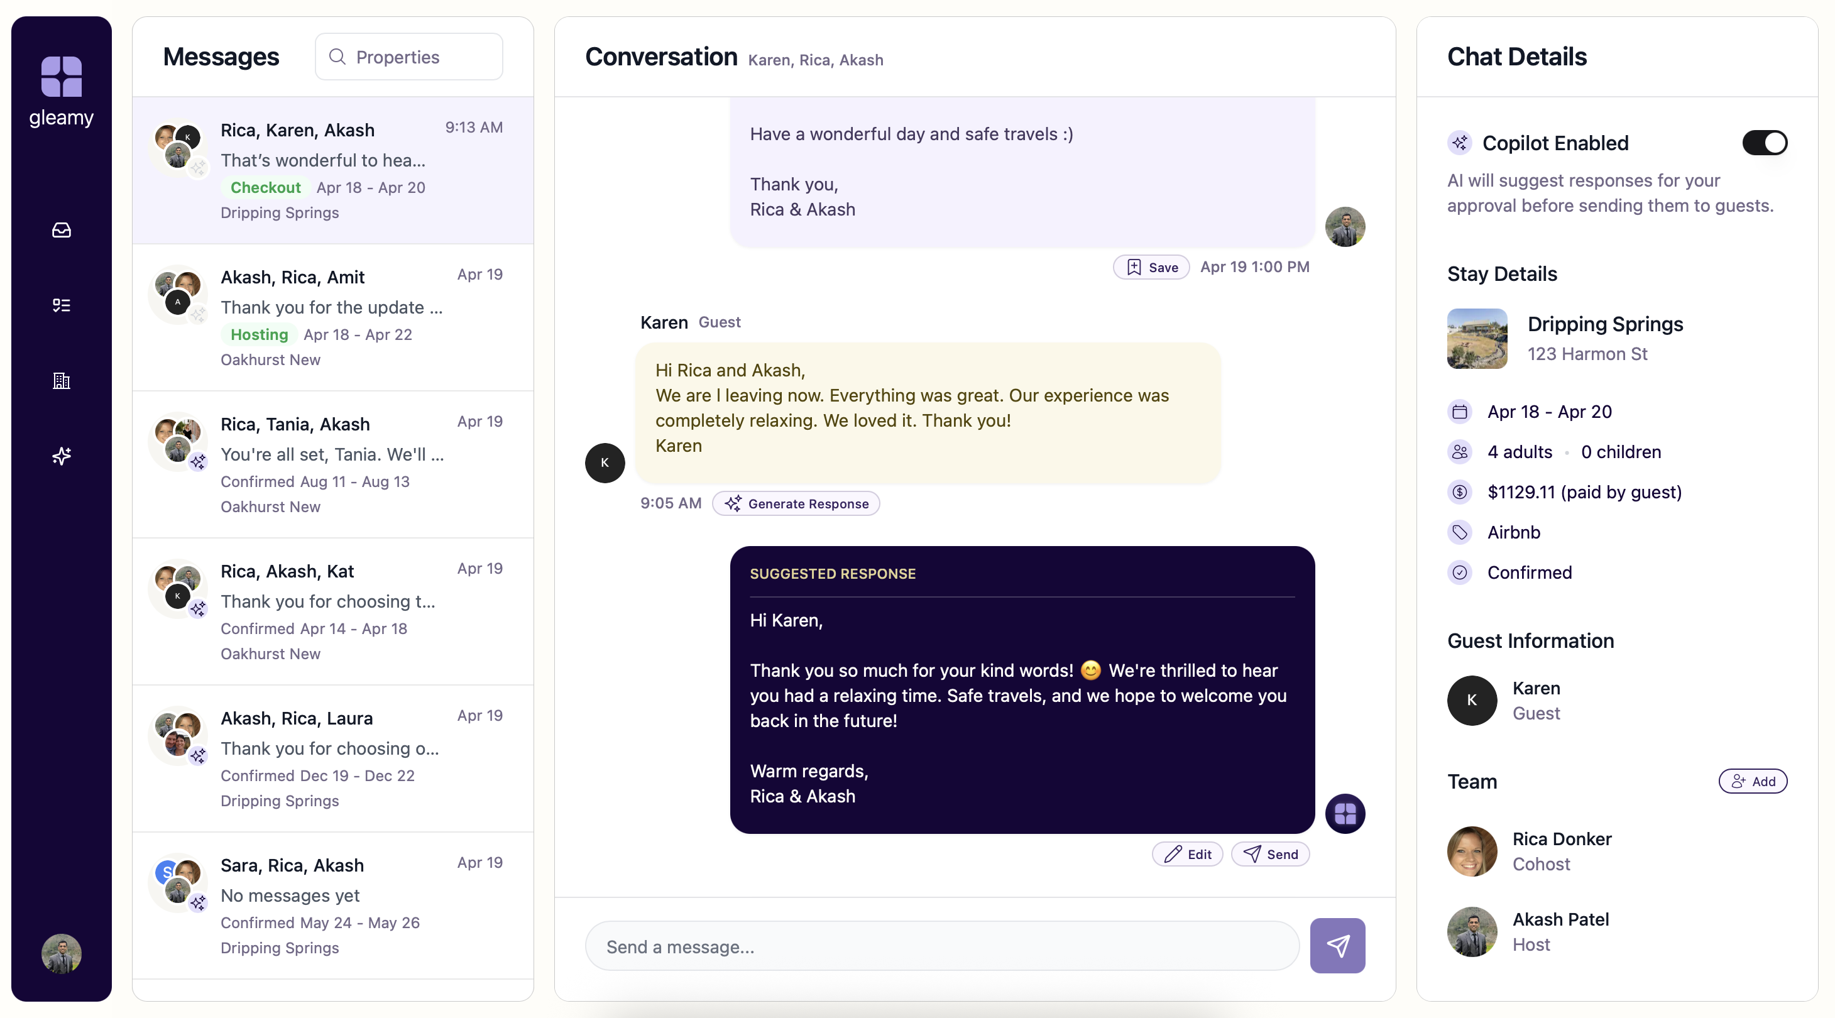
Task: Edit the suggested response
Action: (1188, 854)
